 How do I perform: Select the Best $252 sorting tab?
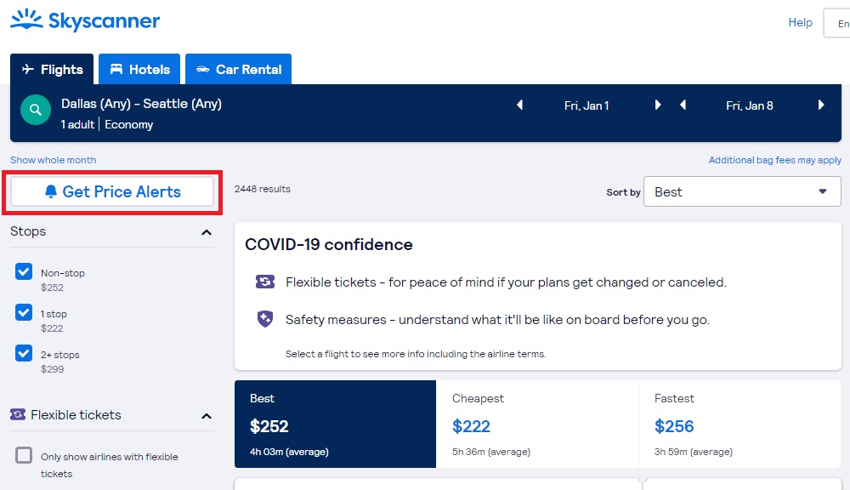(x=335, y=424)
